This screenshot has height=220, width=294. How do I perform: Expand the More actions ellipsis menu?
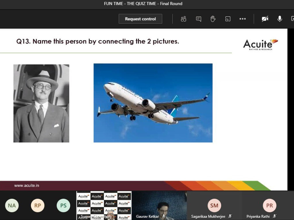pos(243,19)
